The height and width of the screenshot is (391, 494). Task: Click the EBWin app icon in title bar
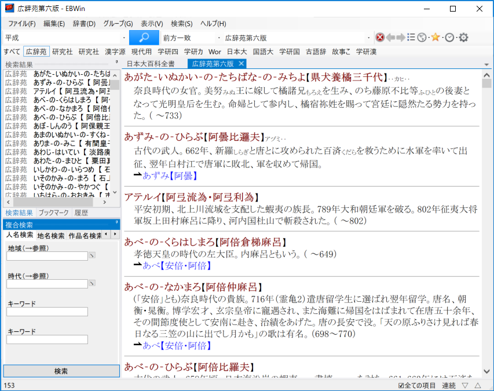point(9,8)
